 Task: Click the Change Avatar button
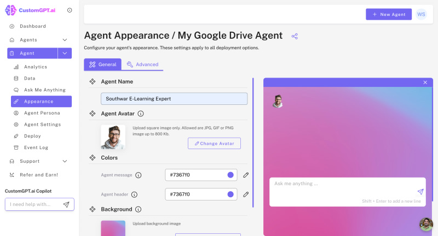(214, 143)
